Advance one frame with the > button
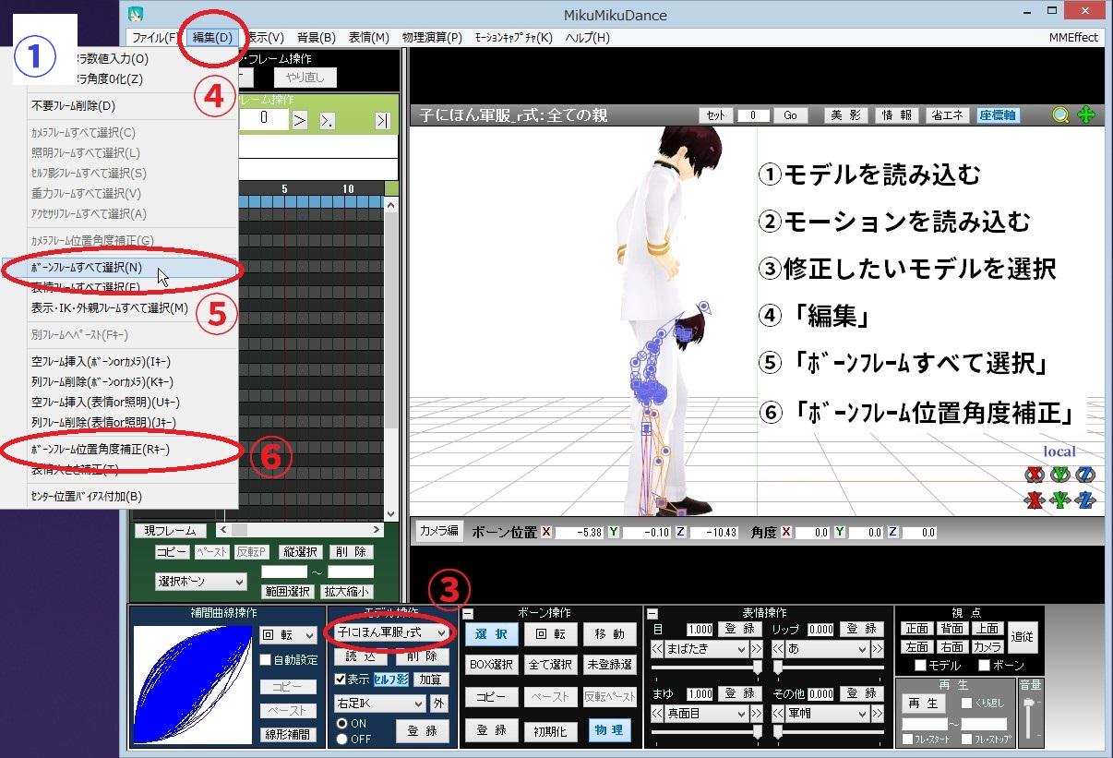The height and width of the screenshot is (758, 1113). 300,119
